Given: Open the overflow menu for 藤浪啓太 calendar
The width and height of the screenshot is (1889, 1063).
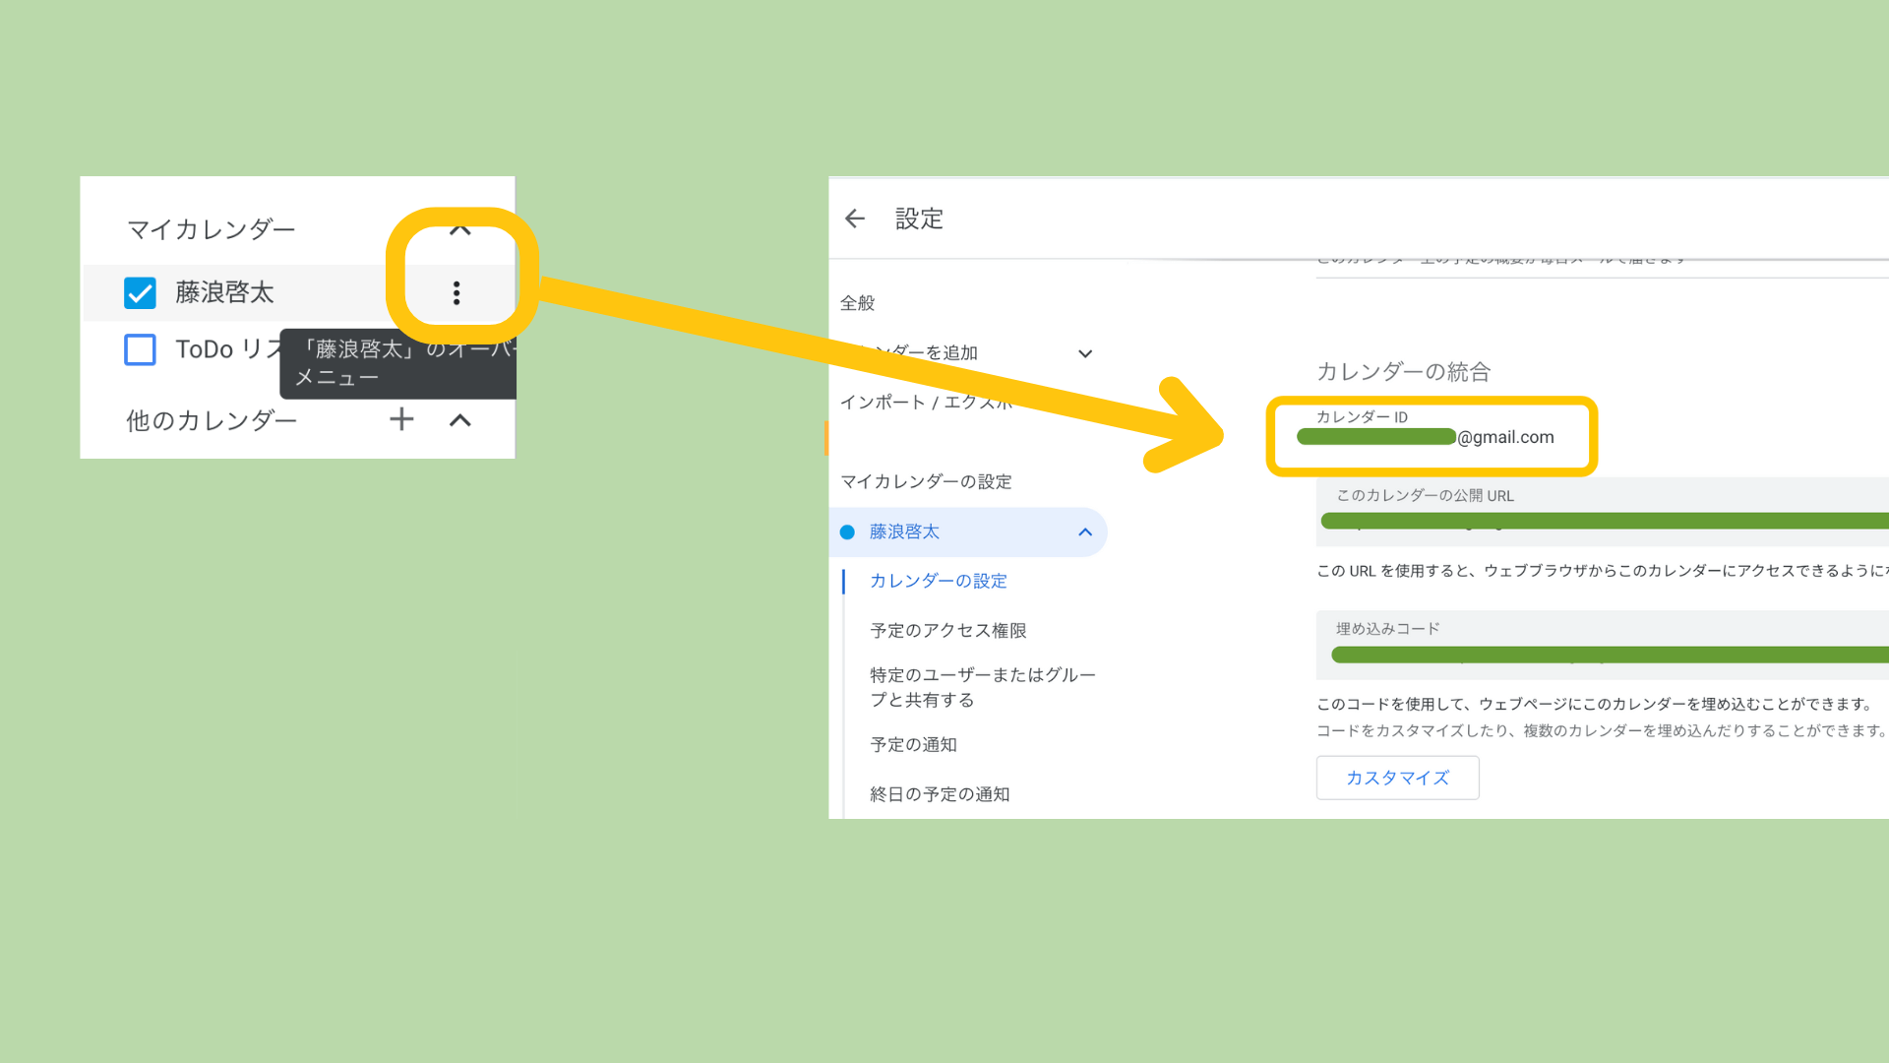Looking at the screenshot, I should [x=457, y=292].
